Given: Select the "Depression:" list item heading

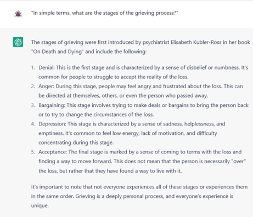Looking at the screenshot, I should point(52,124).
